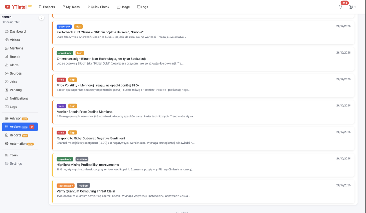This screenshot has height=213, width=366.
Task: Open the user account dropdown
Action: pyautogui.click(x=352, y=7)
